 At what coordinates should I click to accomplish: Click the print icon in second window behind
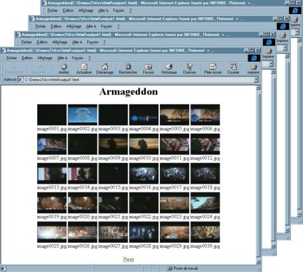click(268, 51)
